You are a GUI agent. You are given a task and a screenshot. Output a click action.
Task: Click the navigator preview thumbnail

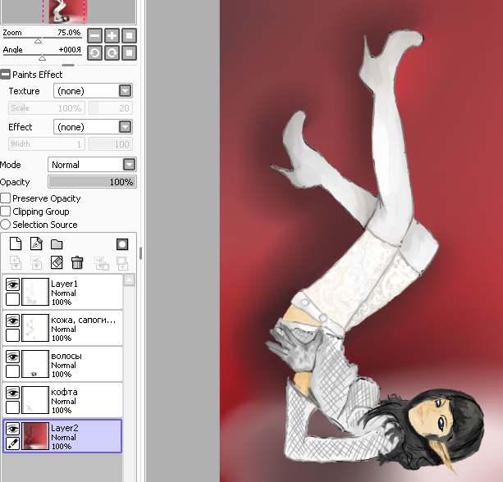click(x=68, y=11)
